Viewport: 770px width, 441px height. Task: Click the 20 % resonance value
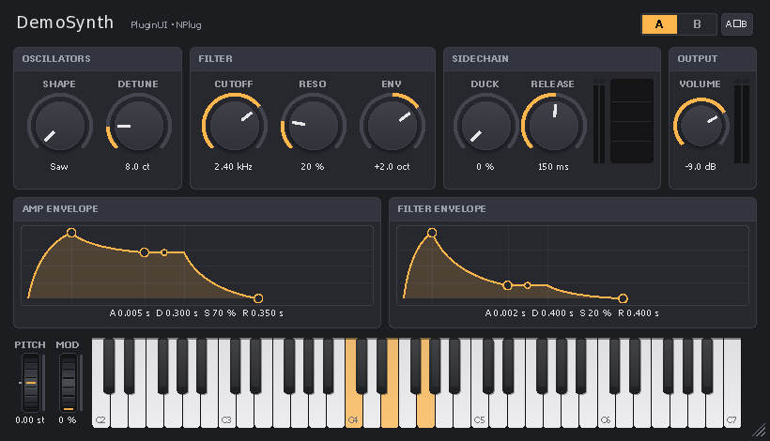tap(313, 167)
